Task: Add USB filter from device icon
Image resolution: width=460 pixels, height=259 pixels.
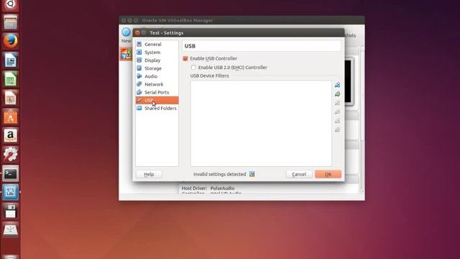Action: coord(337,94)
